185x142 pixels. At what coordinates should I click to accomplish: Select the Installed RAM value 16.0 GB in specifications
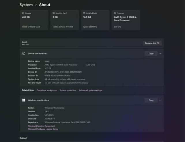48,69
